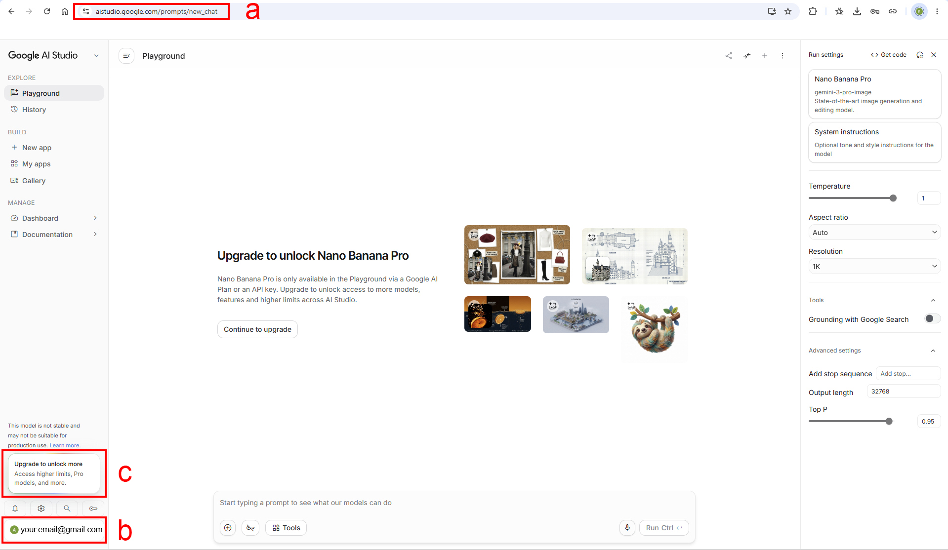Open API key icon in sidebar footer

tap(93, 508)
